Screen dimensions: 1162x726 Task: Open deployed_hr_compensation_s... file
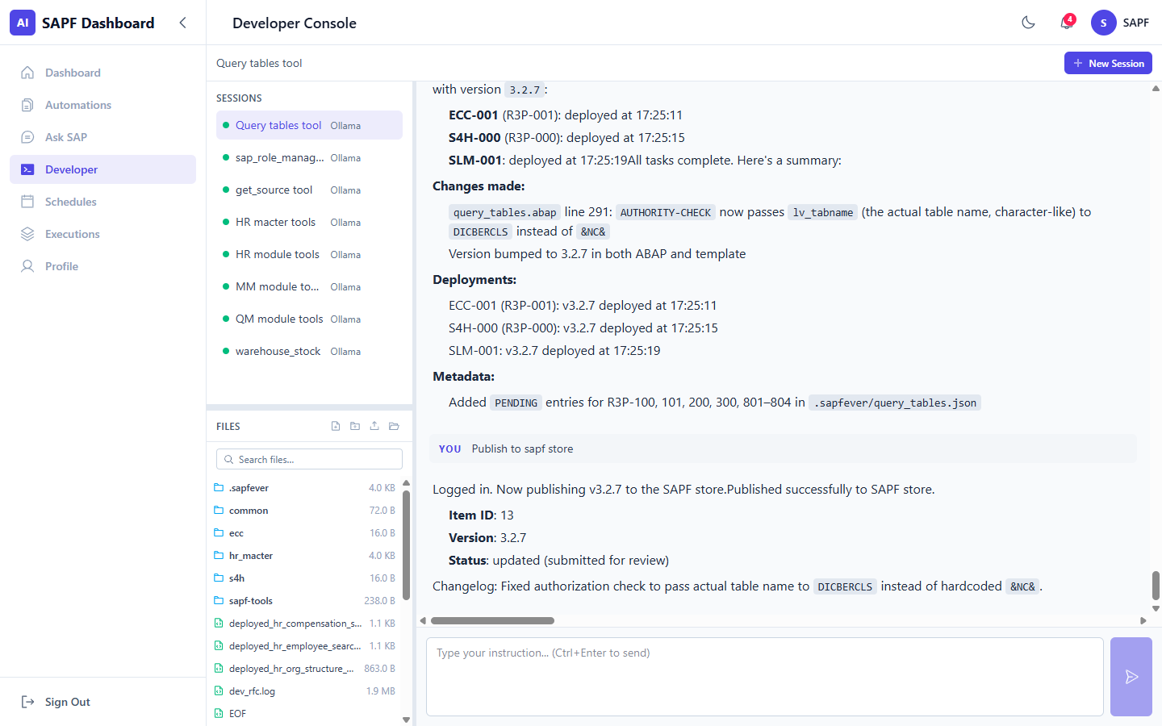click(304, 624)
